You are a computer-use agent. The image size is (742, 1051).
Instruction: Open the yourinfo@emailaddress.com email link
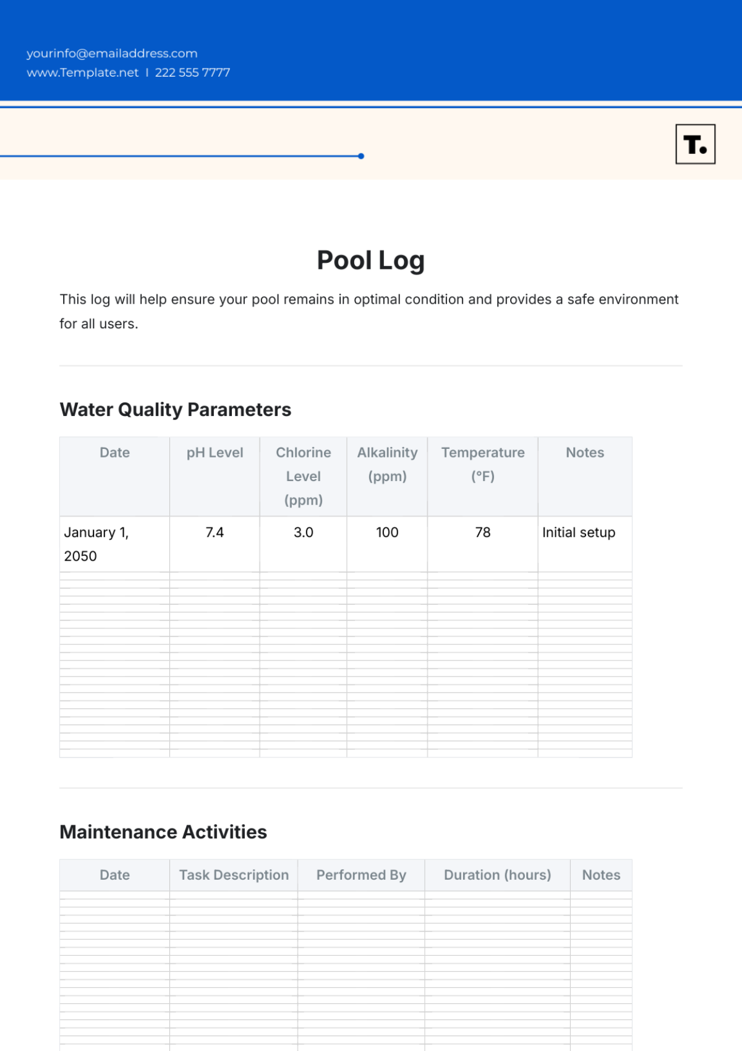(x=112, y=54)
